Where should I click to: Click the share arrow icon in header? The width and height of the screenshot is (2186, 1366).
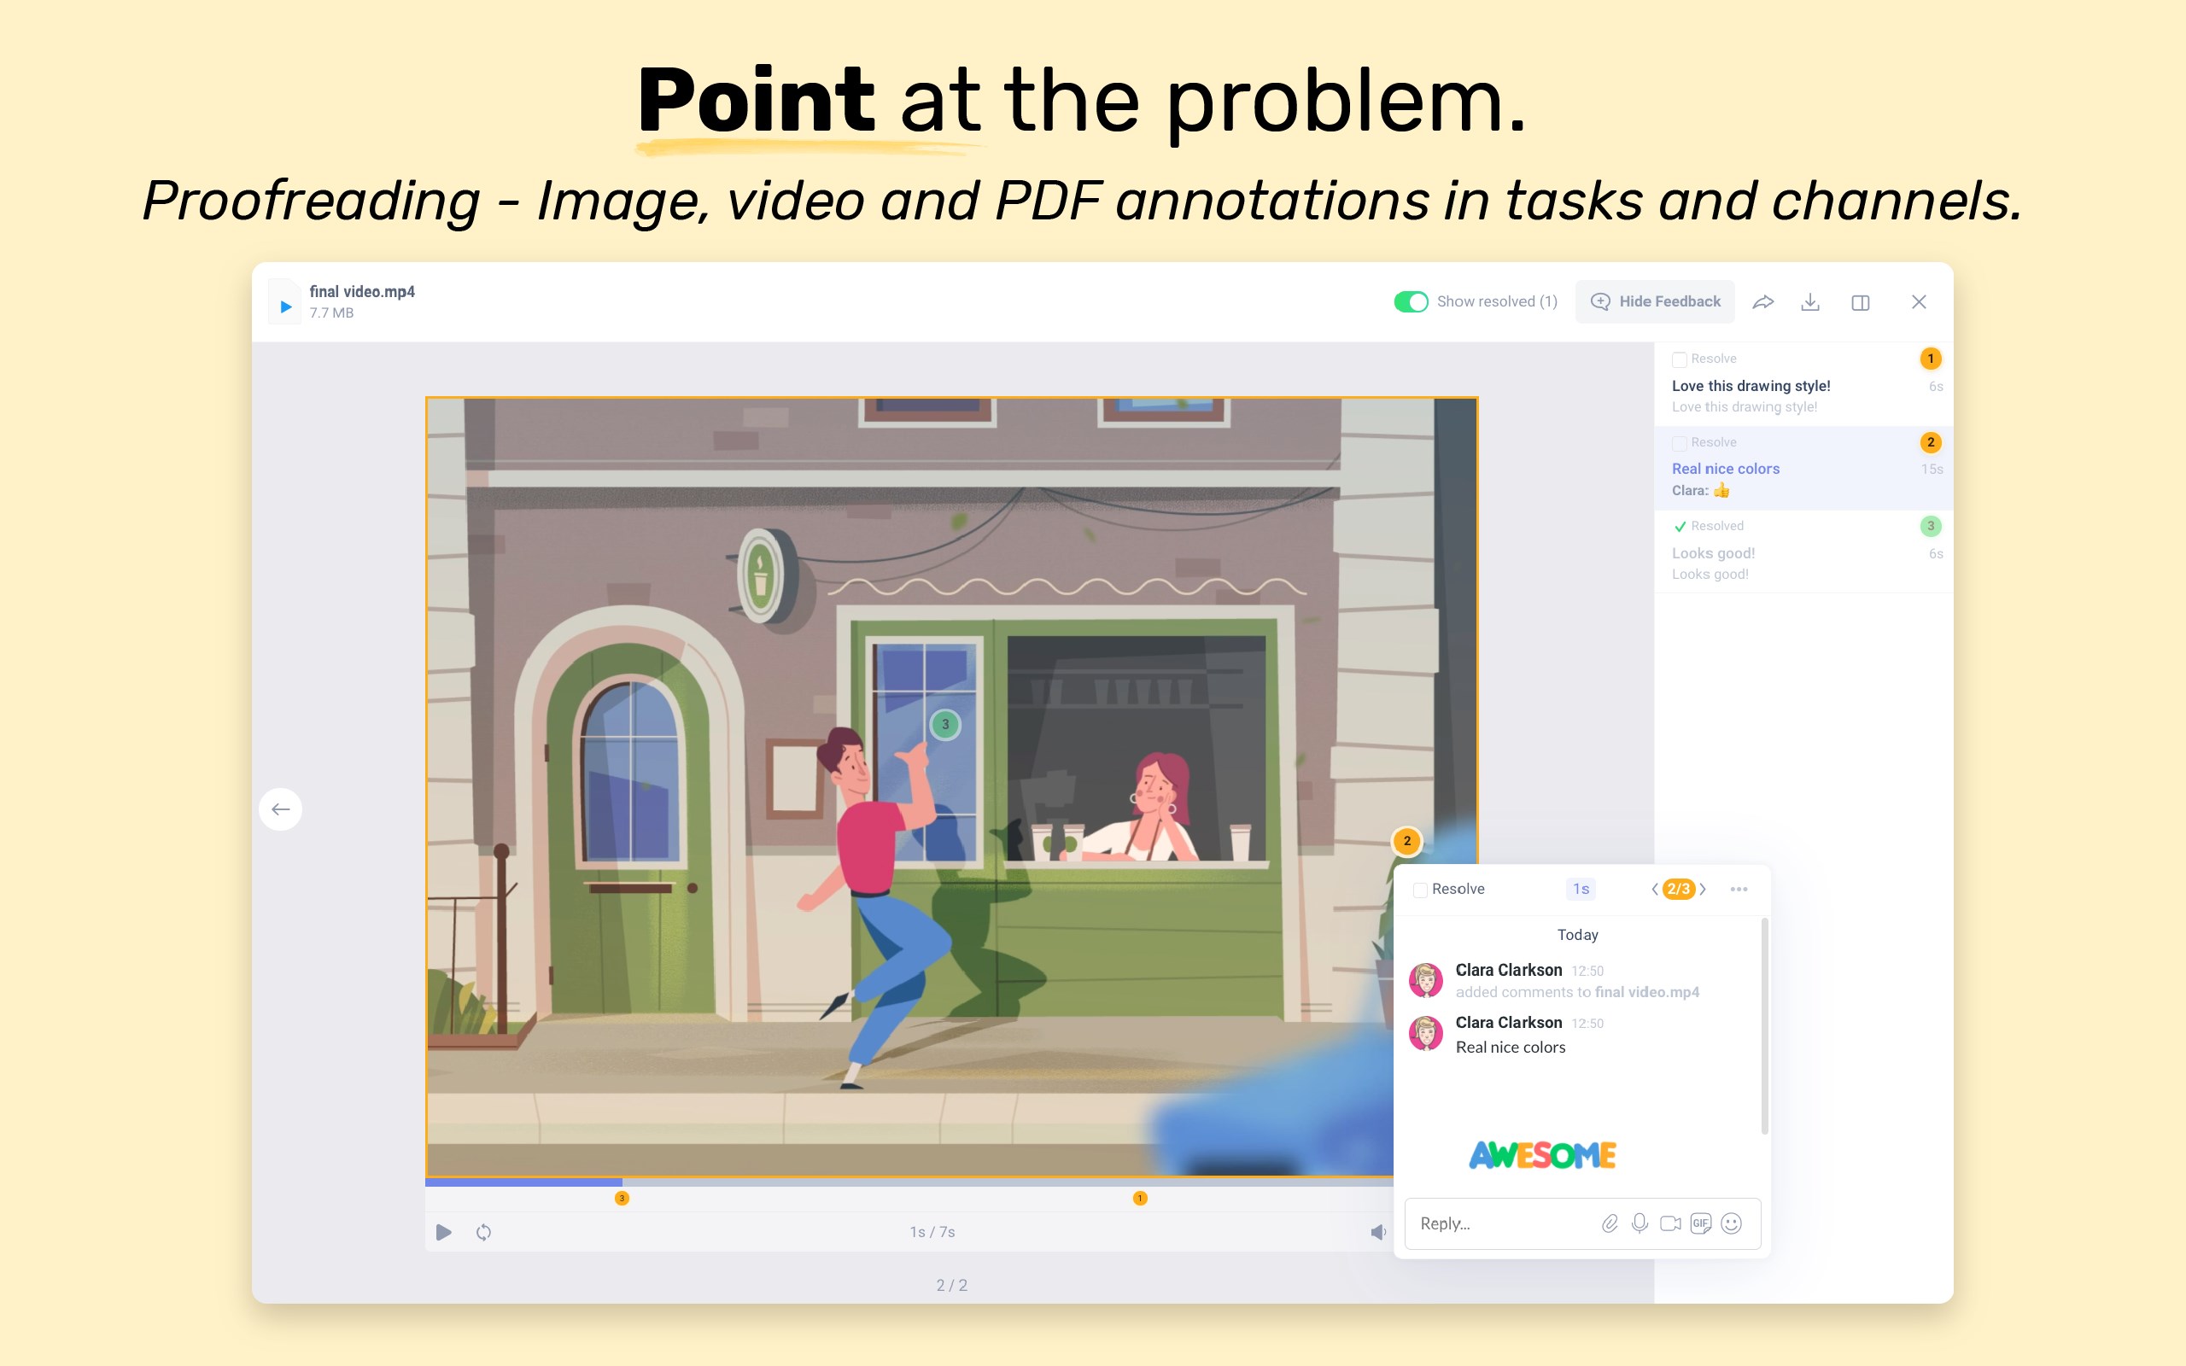pyautogui.click(x=1762, y=302)
